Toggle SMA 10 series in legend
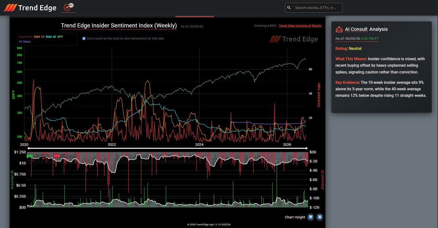 click(x=39, y=37)
